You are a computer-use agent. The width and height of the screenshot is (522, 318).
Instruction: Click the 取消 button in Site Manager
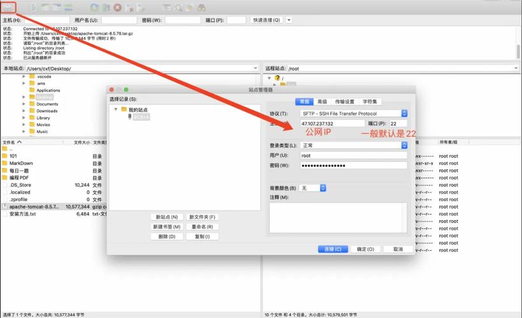click(x=398, y=249)
